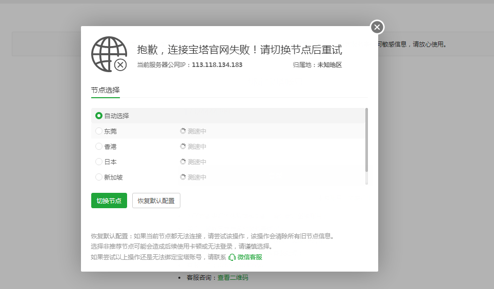Click the 测速中 spinner on 东莞 row
This screenshot has height=289, width=494.
click(x=183, y=131)
